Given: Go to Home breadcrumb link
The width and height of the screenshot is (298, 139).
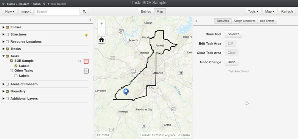Looking at the screenshot, I should [11, 4].
